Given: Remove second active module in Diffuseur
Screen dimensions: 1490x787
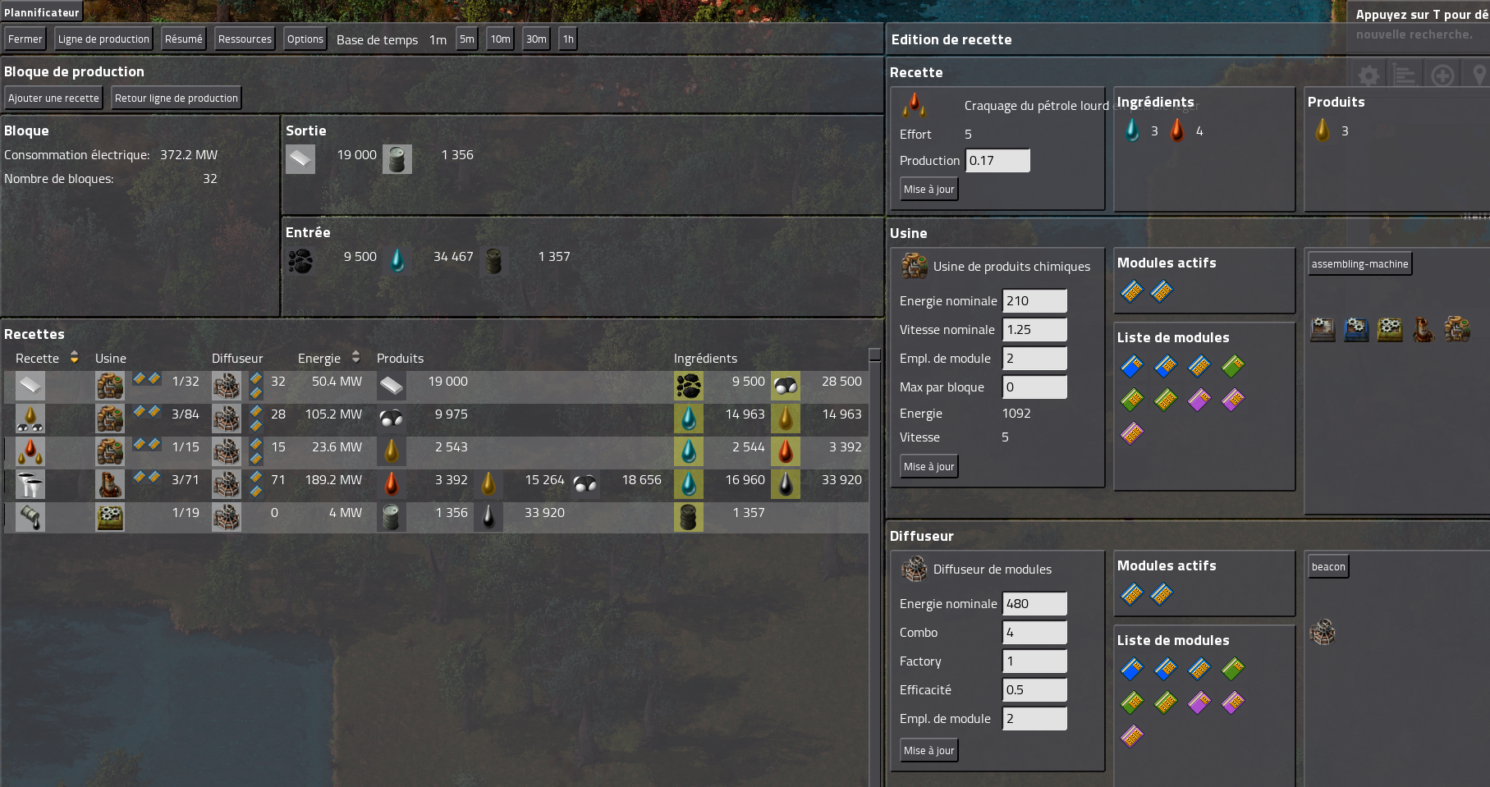Looking at the screenshot, I should click(x=1162, y=594).
